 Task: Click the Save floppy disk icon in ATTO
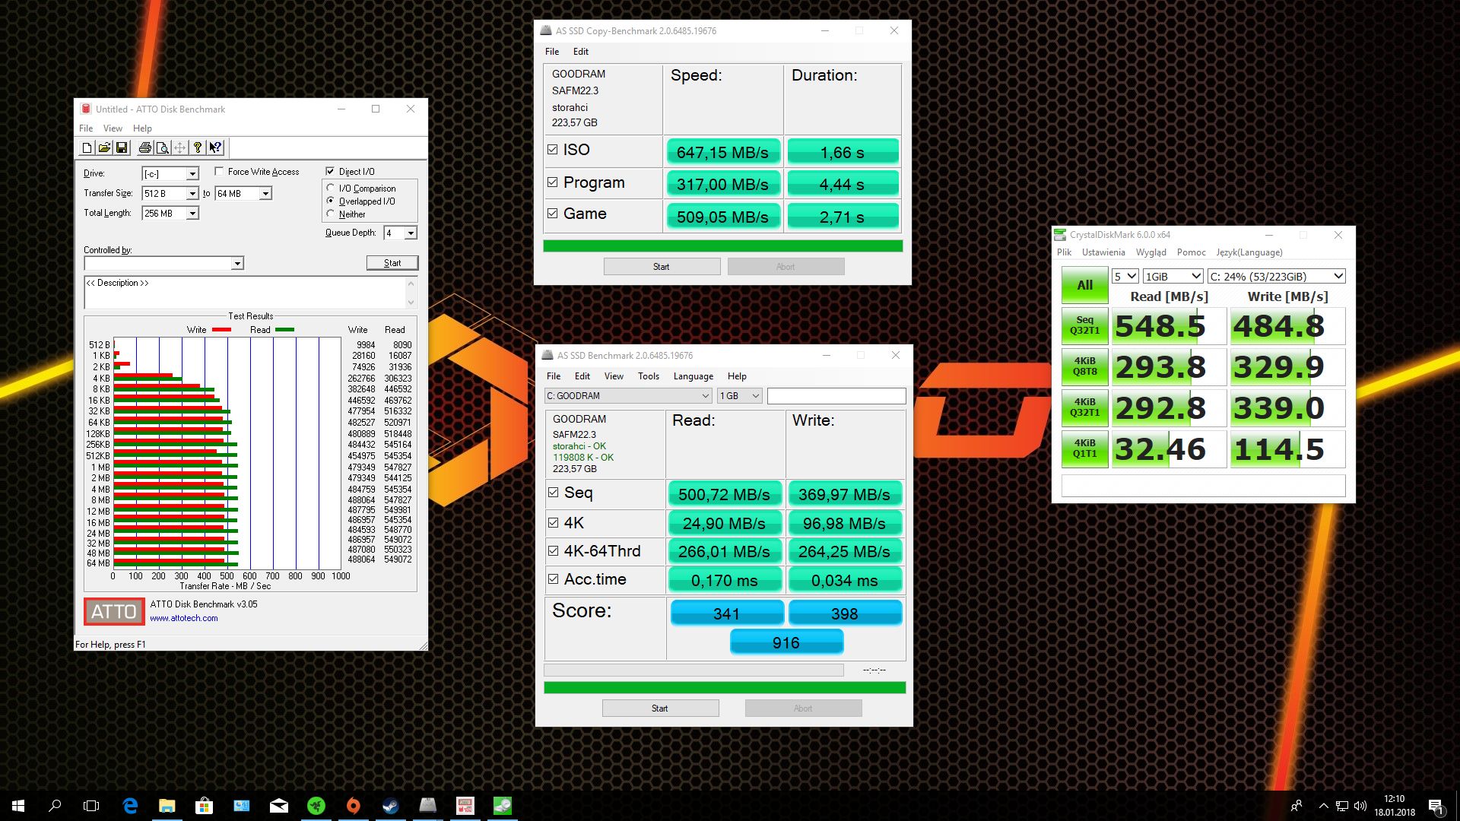122,147
